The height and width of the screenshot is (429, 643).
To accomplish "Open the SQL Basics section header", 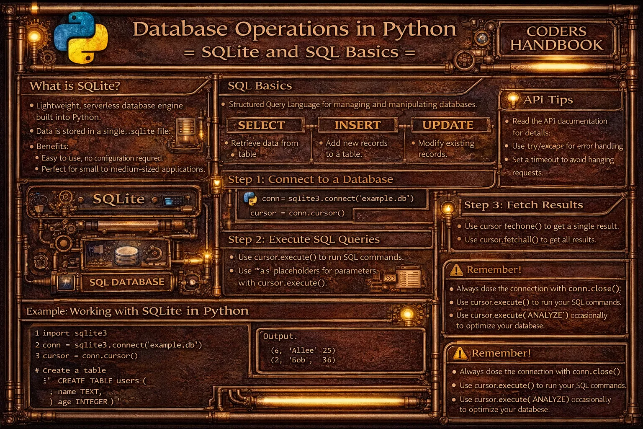I will click(260, 86).
